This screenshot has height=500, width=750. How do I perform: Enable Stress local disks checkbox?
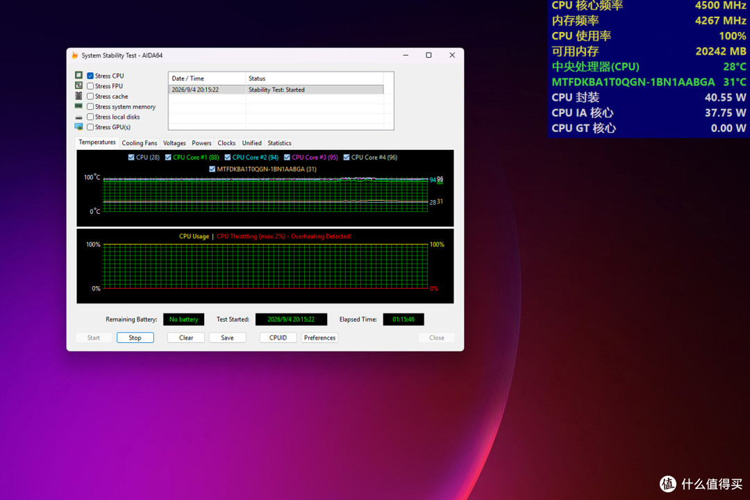[x=90, y=117]
